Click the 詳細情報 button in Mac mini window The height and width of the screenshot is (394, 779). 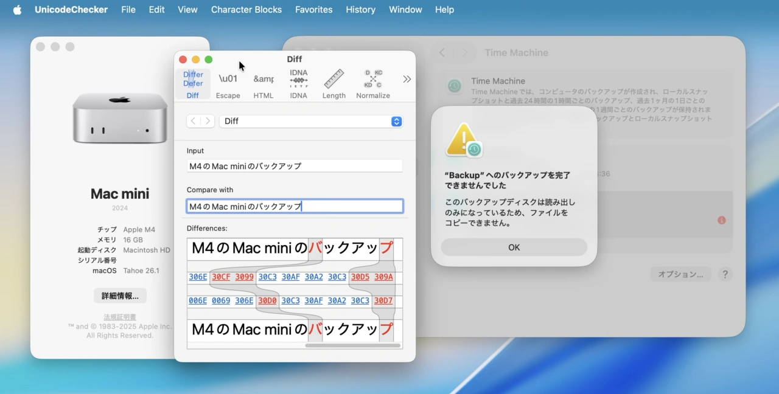119,295
